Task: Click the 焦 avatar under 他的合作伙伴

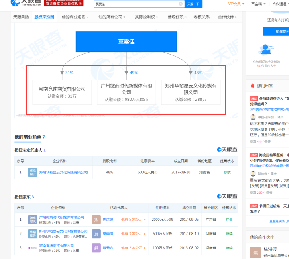Action: (x=255, y=253)
